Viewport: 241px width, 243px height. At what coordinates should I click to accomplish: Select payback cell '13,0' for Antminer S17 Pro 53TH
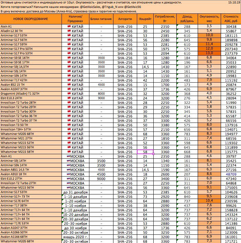[209, 53]
